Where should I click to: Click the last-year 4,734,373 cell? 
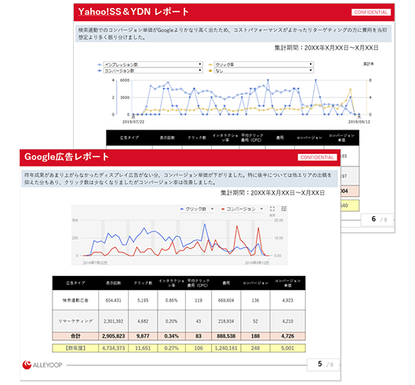(x=113, y=348)
